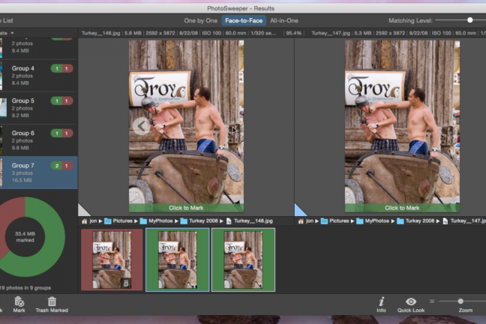Click the 95.4% similarity value
The width and height of the screenshot is (486, 324).
pyautogui.click(x=293, y=33)
